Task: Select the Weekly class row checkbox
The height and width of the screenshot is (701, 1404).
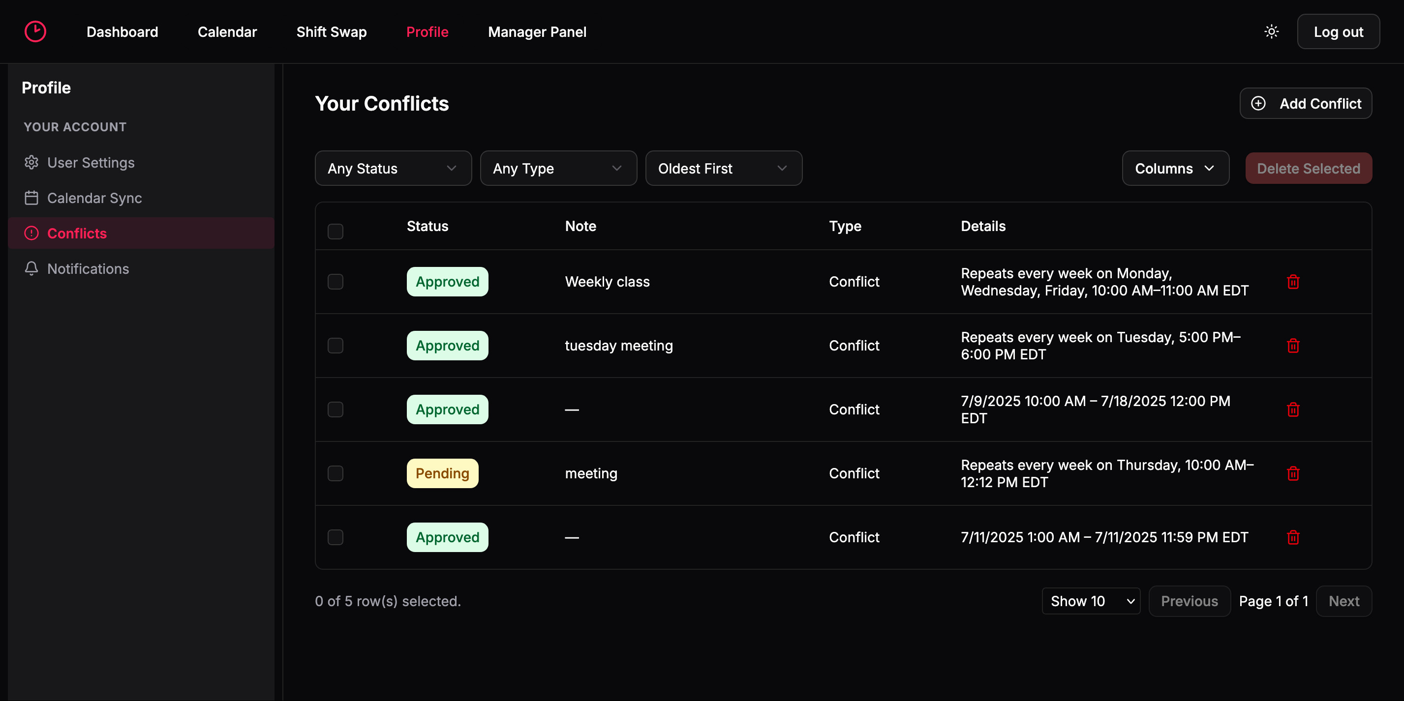Action: [x=335, y=282]
